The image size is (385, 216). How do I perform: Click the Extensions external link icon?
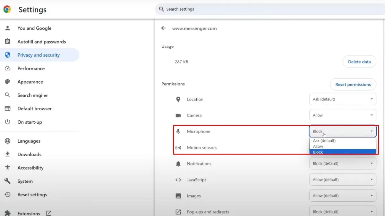49,213
